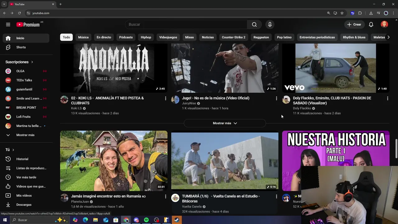Click Koki LS channel avatar
This screenshot has width=398, height=224.
click(x=64, y=100)
